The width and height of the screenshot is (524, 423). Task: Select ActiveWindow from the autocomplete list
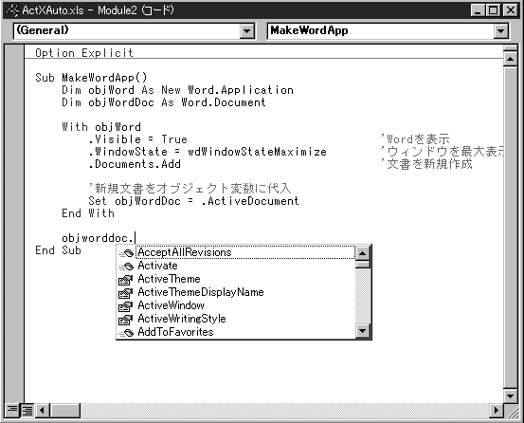[172, 305]
